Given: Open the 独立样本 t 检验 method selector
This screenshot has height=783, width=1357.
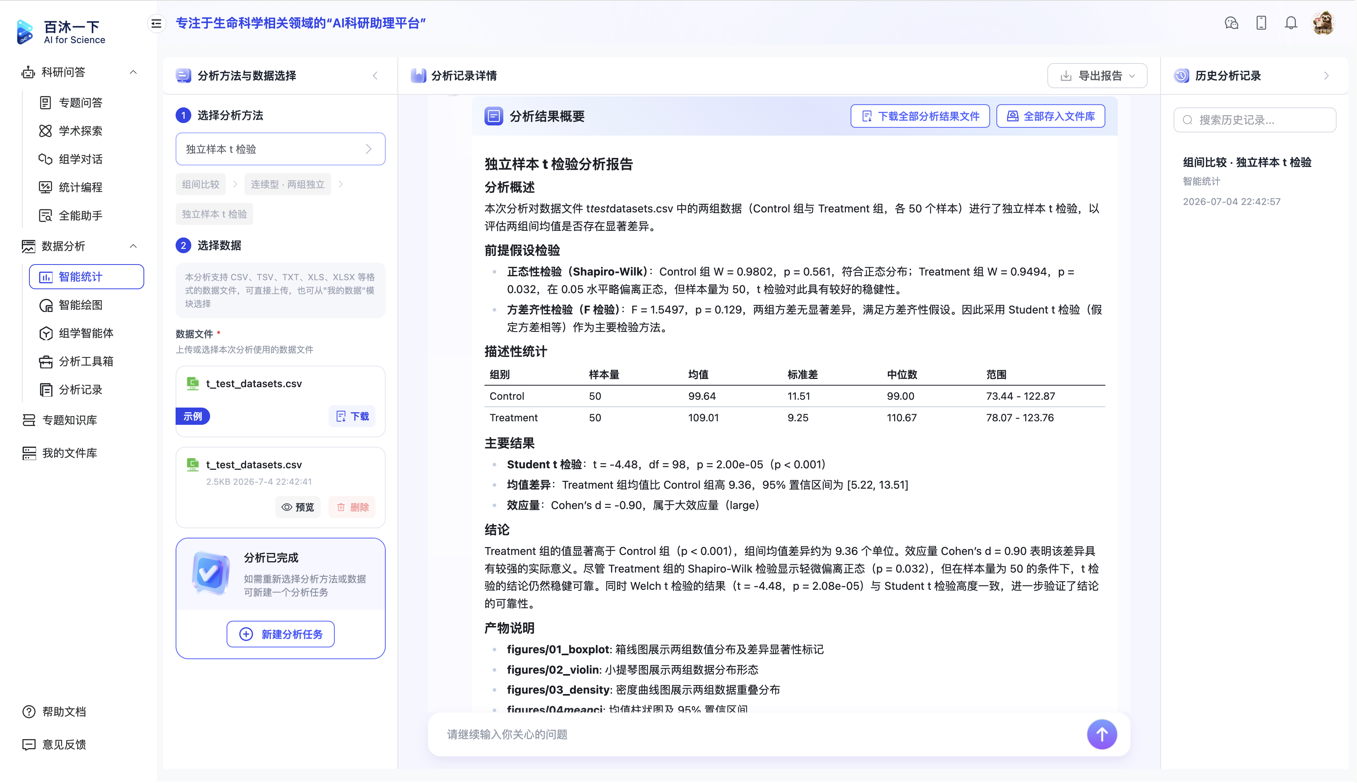Looking at the screenshot, I should pyautogui.click(x=280, y=149).
